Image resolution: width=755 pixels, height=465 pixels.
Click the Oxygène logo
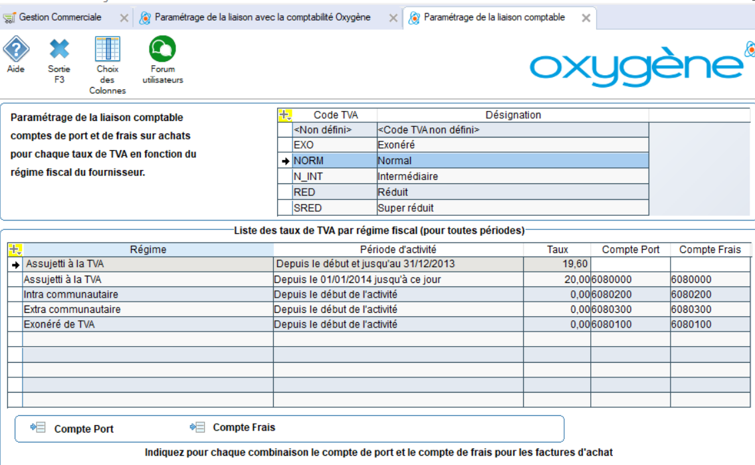642,66
